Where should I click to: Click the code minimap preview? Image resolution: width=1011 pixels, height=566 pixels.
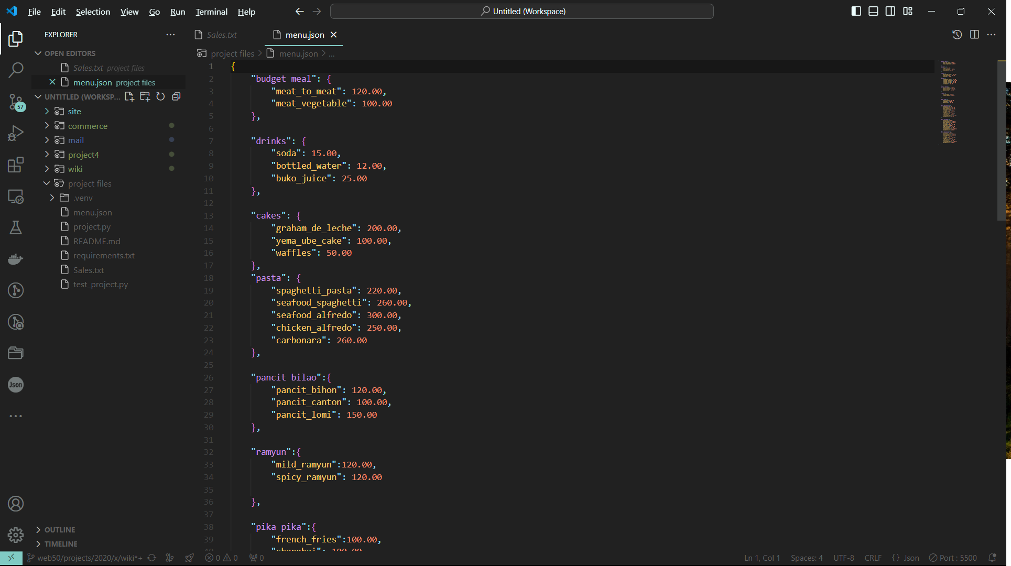tap(949, 102)
